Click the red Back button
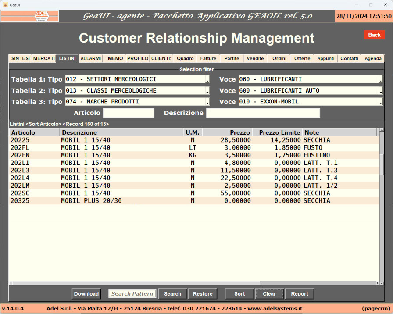Viewport: 393px width, 314px height. 375,35
